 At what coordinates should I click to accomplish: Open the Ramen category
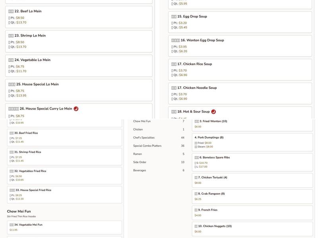pos(138,154)
